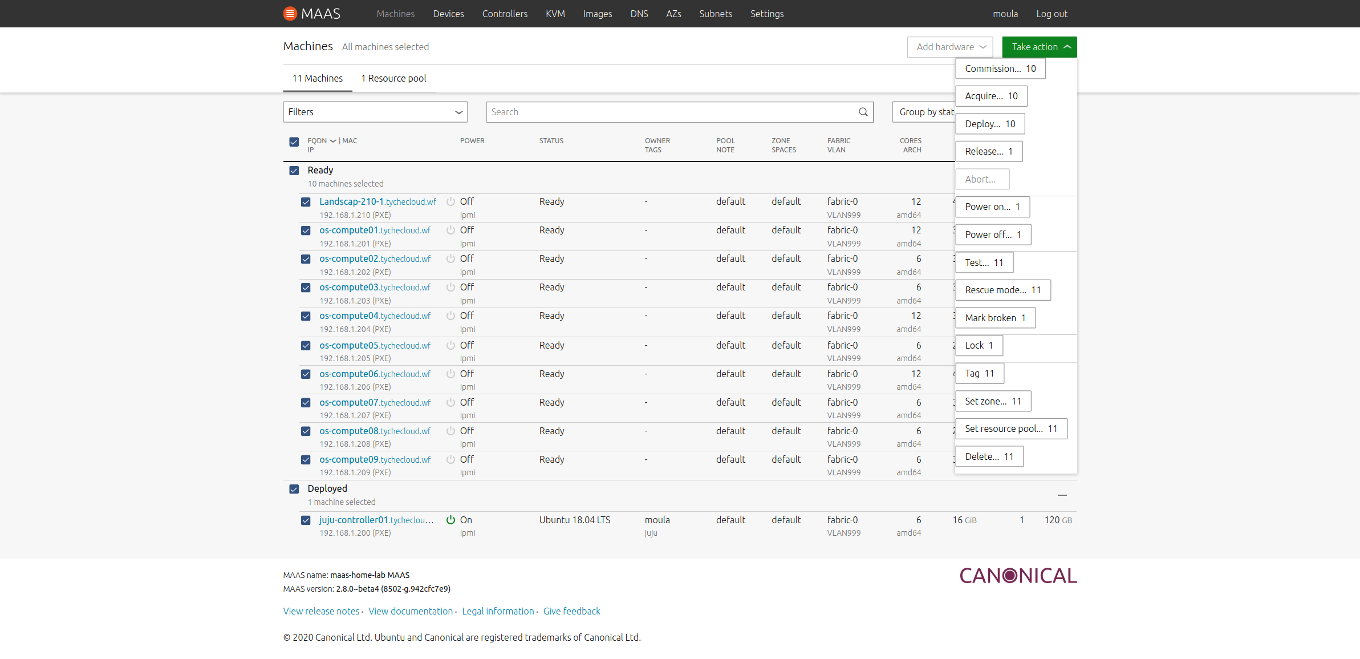The height and width of the screenshot is (659, 1360).
Task: Select Power off action from menu
Action: point(993,235)
